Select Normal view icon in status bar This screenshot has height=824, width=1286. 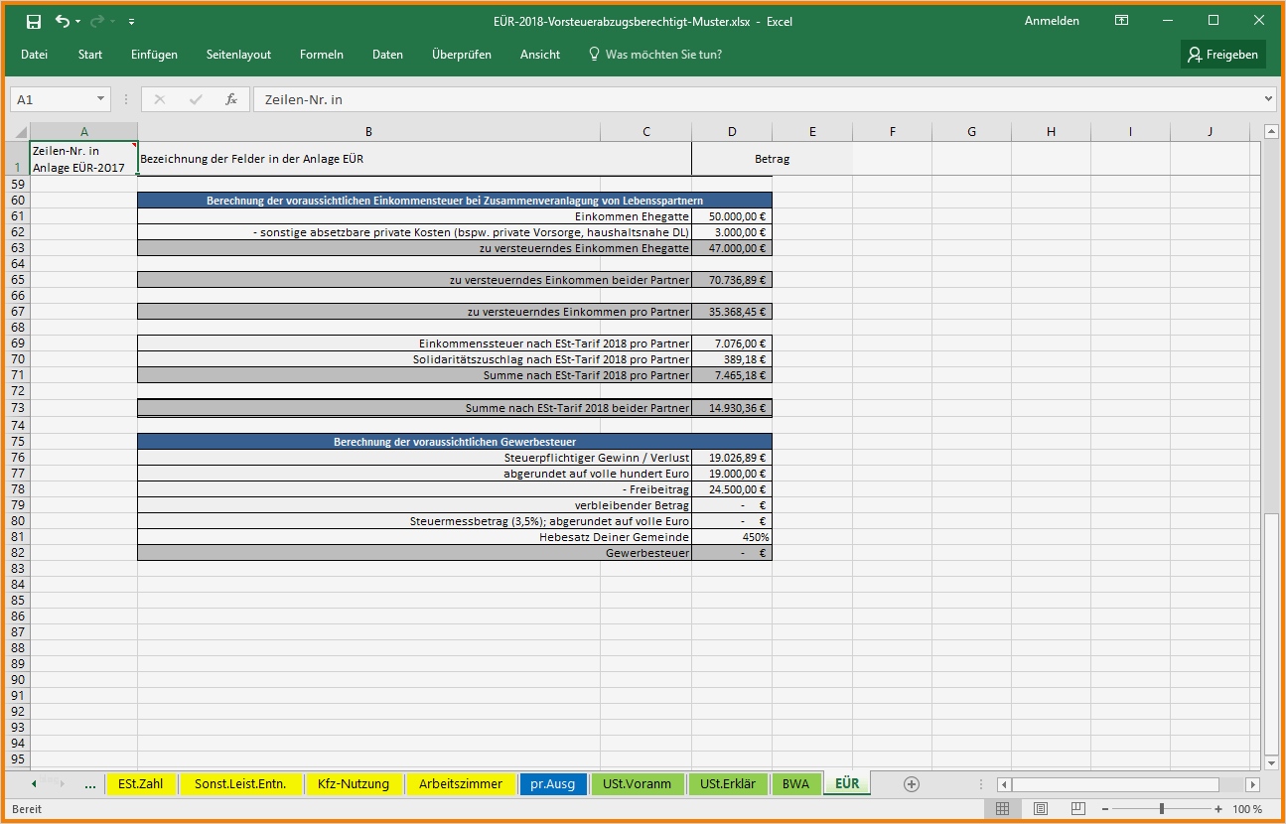tap(1003, 808)
